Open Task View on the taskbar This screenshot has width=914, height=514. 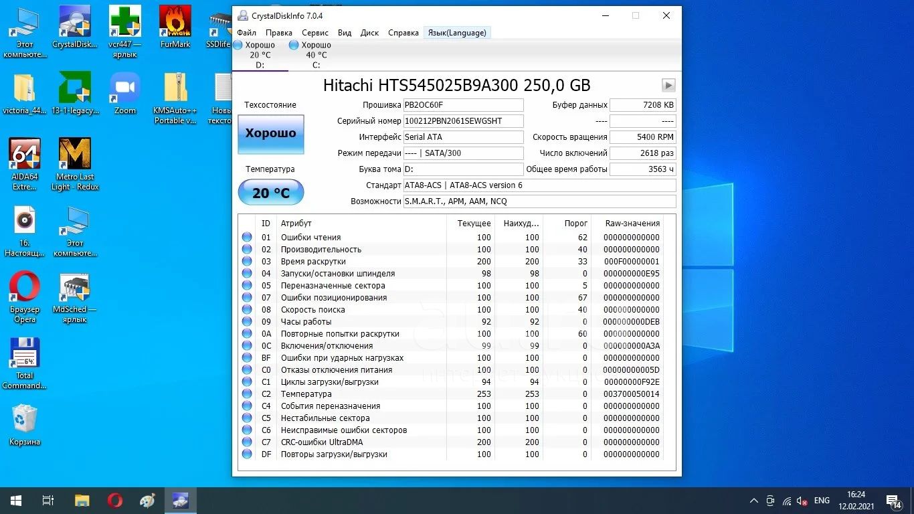(x=48, y=501)
